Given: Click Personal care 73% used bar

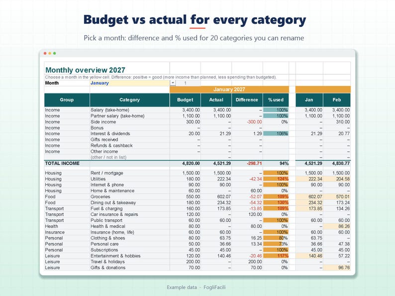Looking at the screenshot, I should pos(276,244).
